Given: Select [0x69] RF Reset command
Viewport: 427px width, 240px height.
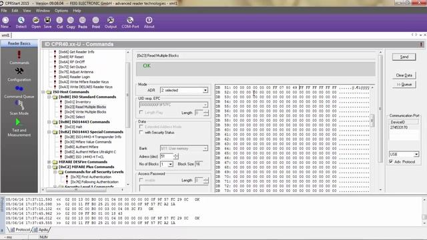Looking at the screenshot, I should point(71,57).
